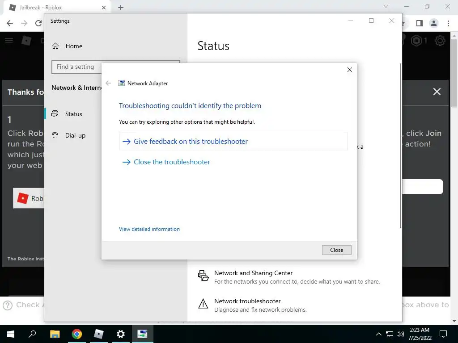458x343 pixels.
Task: Click the Network Adapter title icon
Action: click(122, 83)
